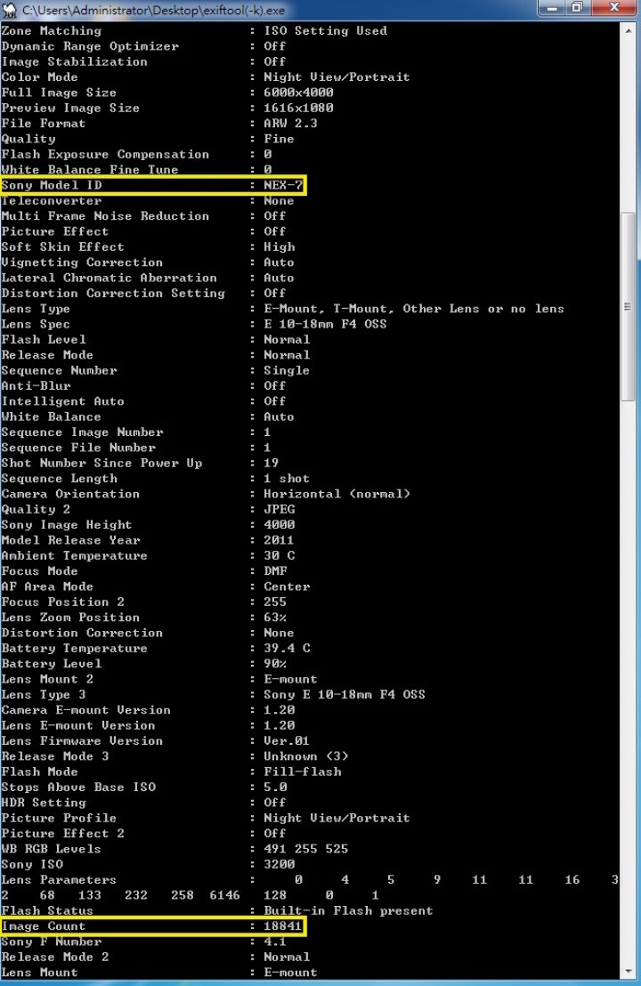641x986 pixels.
Task: Click the '1616x1080' preview size value
Action: [298, 109]
